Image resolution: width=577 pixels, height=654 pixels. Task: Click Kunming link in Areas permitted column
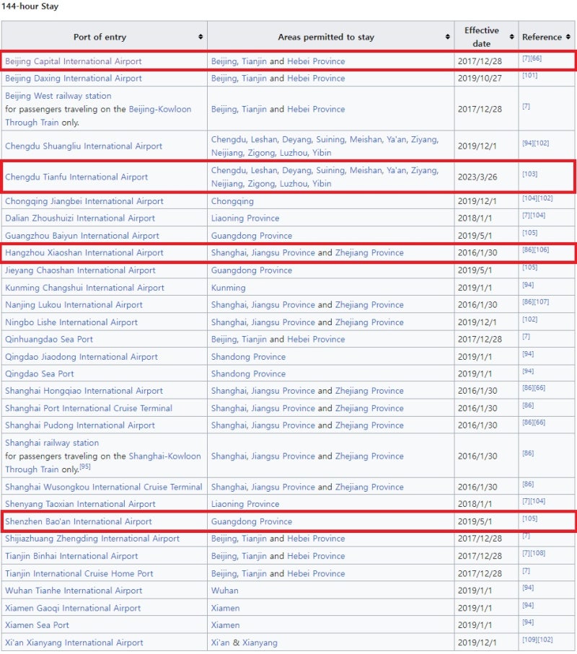click(228, 288)
